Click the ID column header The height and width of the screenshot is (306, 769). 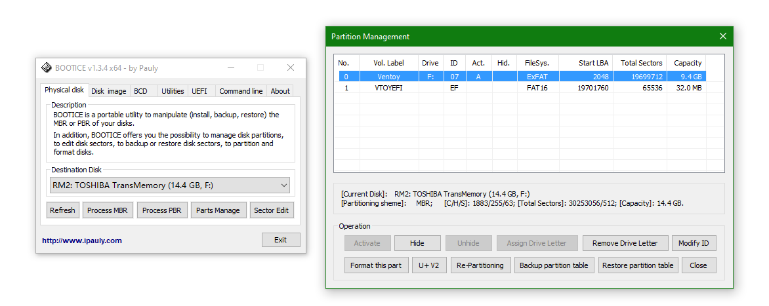454,63
